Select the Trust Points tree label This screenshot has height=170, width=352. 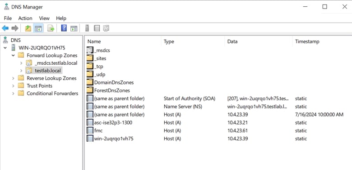pos(40,86)
